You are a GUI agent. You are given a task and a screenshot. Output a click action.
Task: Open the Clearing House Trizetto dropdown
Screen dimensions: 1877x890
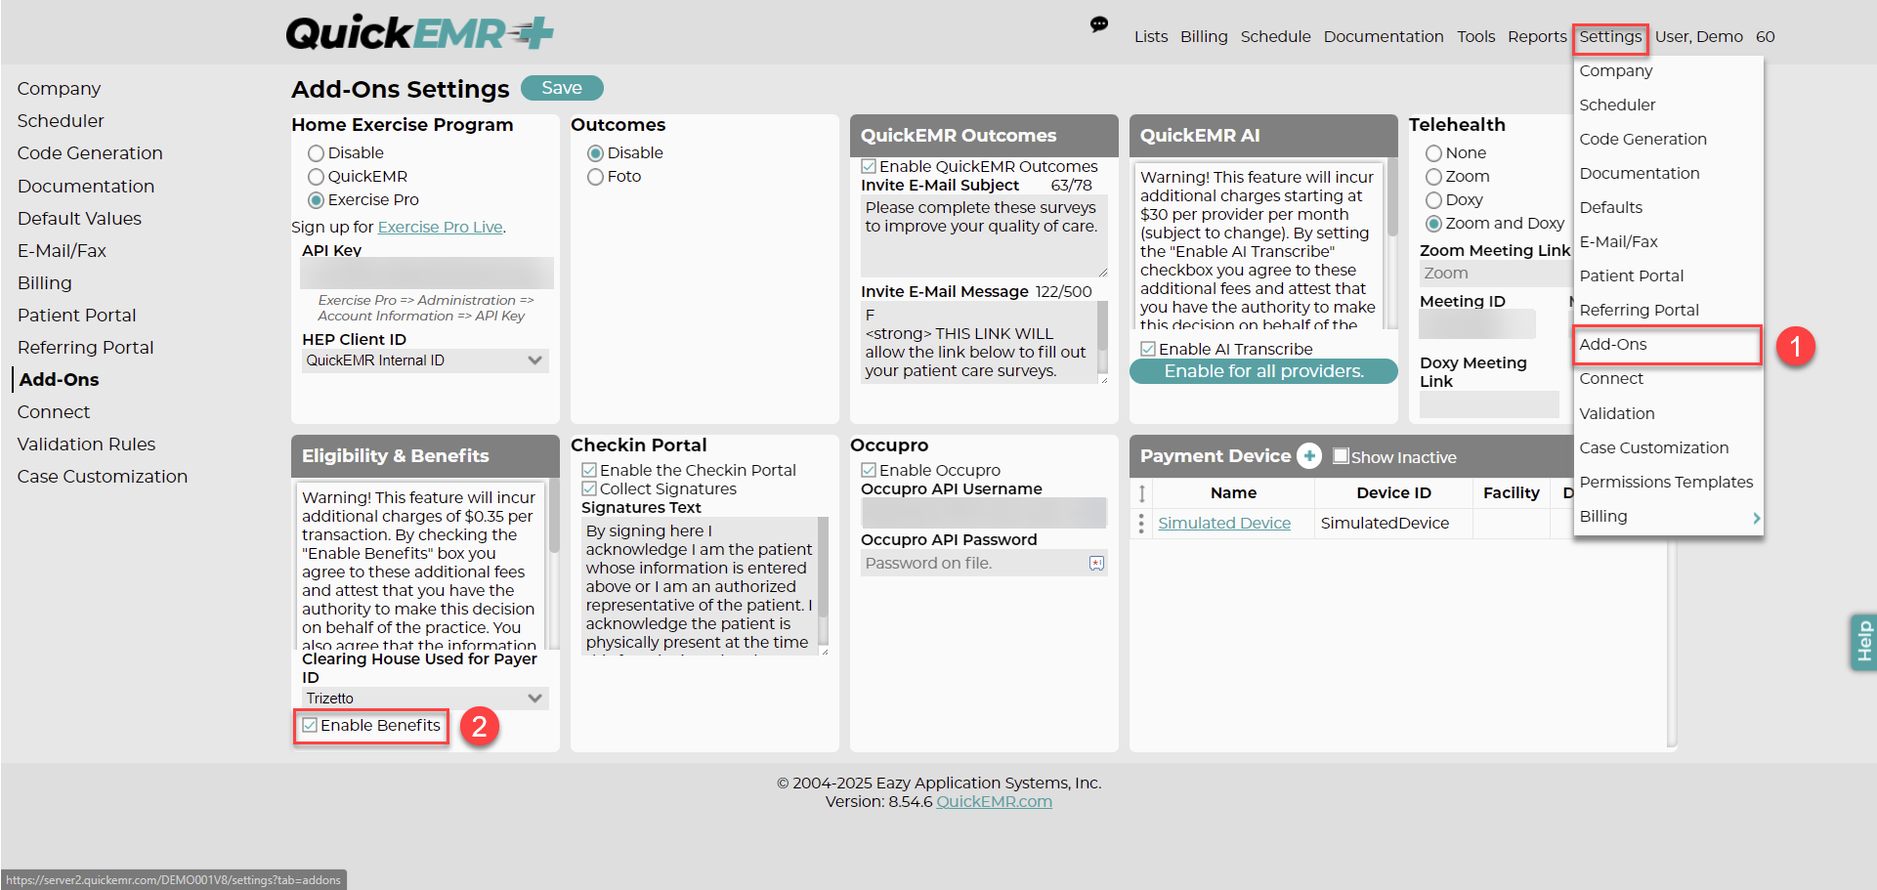425,699
